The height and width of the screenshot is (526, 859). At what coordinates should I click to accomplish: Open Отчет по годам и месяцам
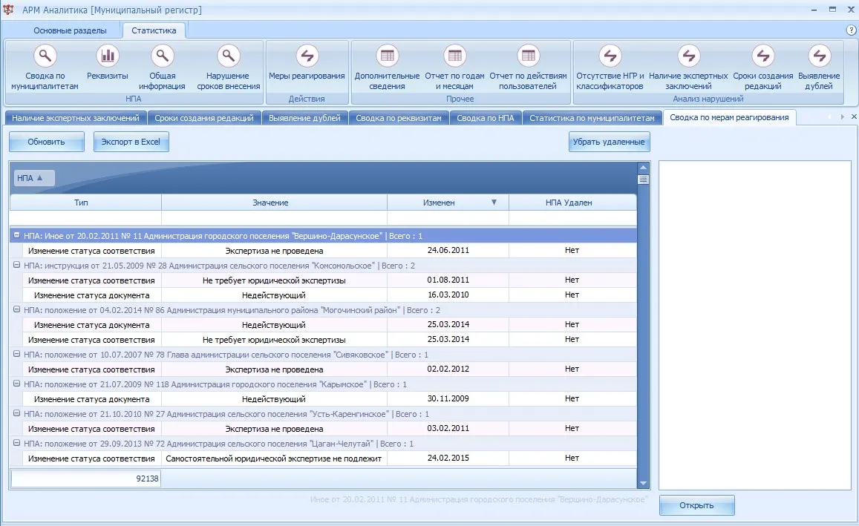tap(454, 68)
